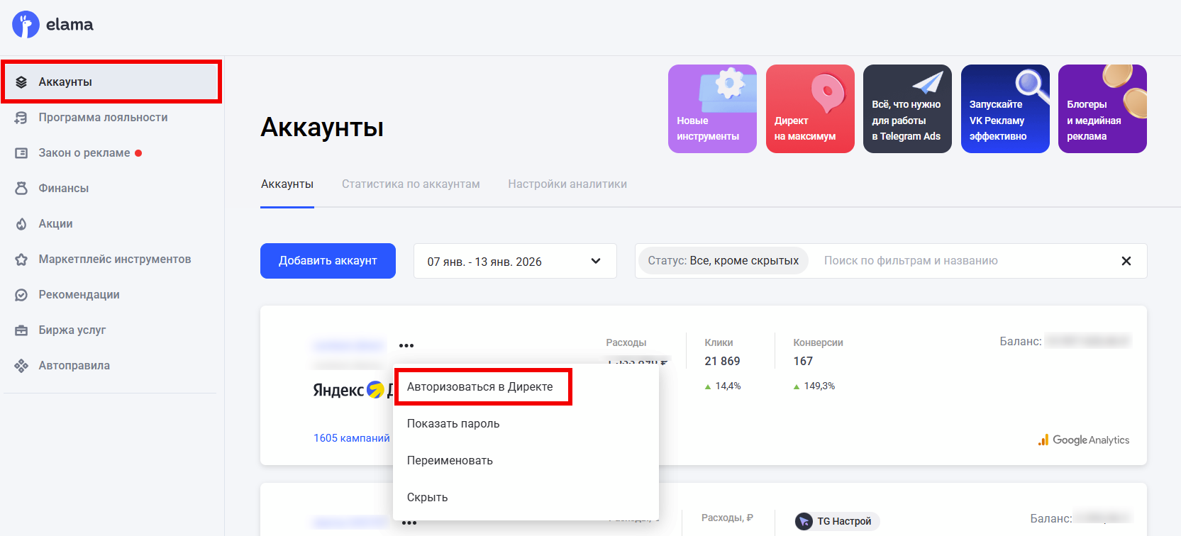Click the date range dropdown chevron arrow
This screenshot has width=1181, height=536.
(x=596, y=261)
